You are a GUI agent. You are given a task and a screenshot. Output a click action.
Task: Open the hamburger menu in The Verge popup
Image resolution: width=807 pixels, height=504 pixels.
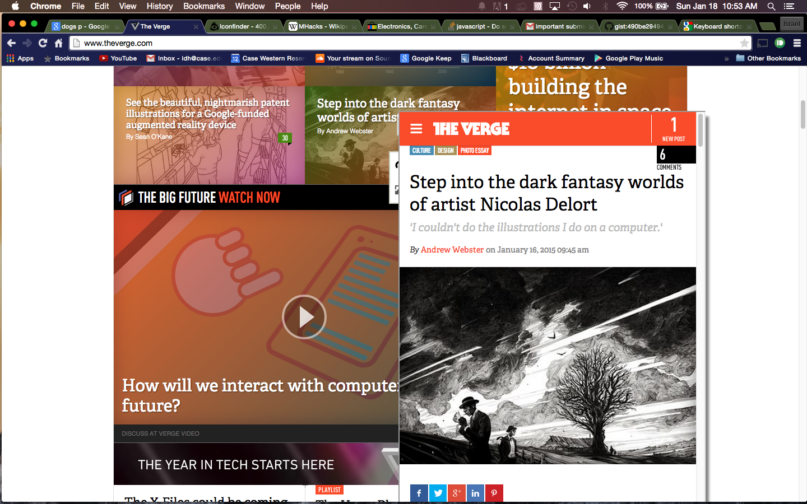coord(416,129)
